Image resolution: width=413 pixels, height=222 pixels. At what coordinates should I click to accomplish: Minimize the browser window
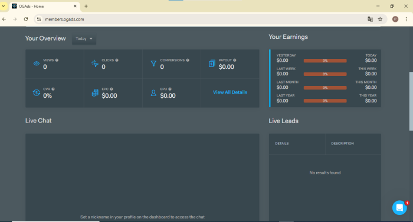pos(378,6)
